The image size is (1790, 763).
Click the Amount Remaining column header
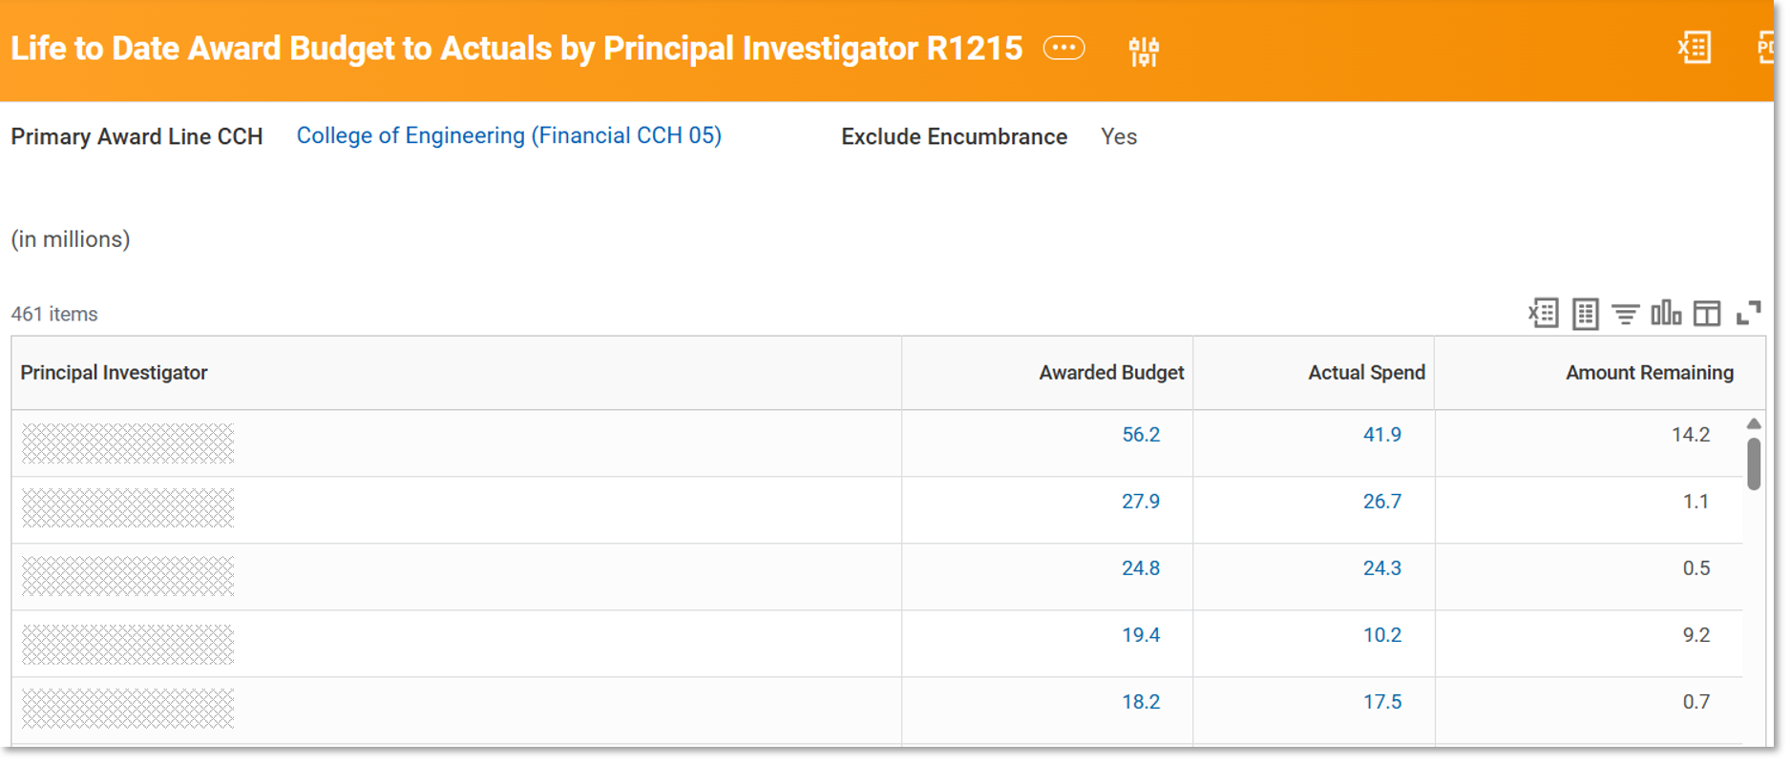pos(1649,373)
